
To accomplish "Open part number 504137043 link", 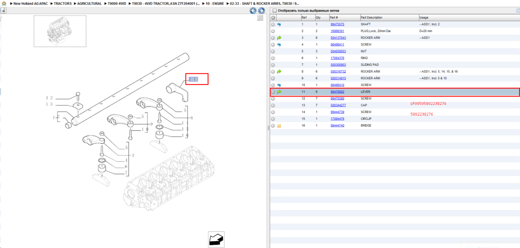I will pyautogui.click(x=339, y=38).
